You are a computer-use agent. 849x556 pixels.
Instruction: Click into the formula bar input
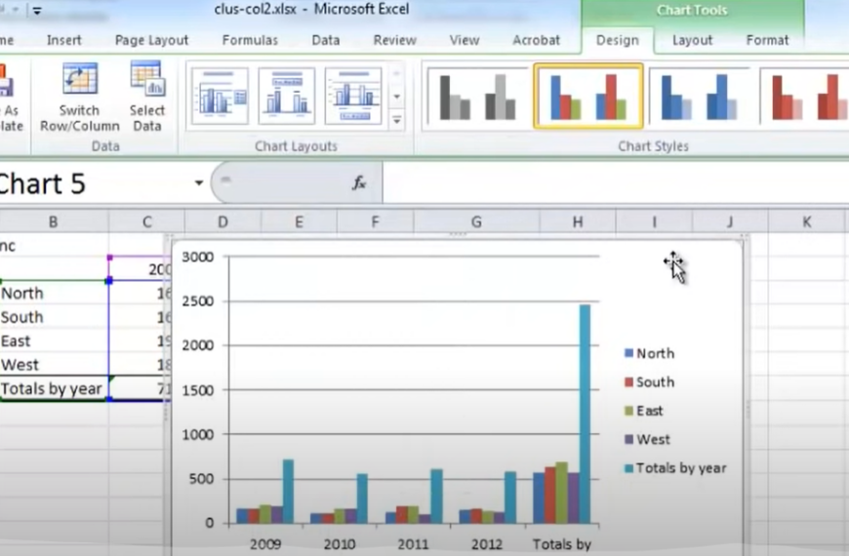pos(615,183)
